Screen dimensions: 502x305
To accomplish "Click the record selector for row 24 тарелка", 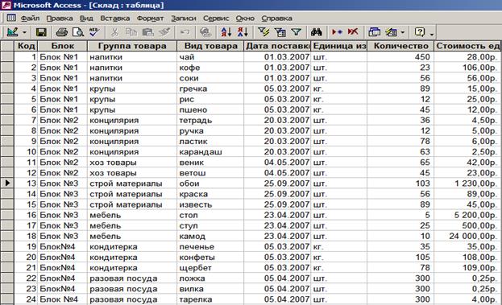I will click(7, 299).
